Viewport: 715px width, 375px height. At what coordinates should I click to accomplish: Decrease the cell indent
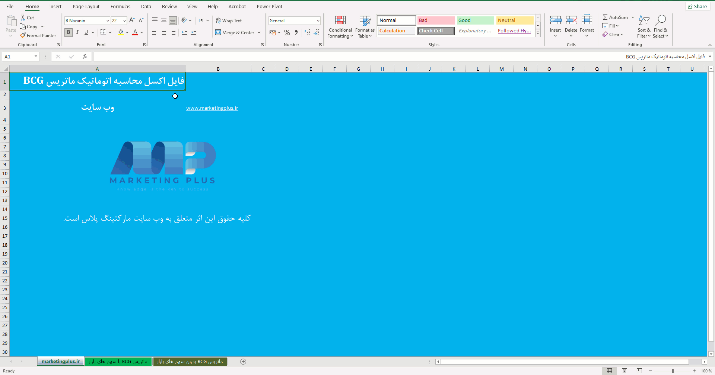[x=184, y=32]
